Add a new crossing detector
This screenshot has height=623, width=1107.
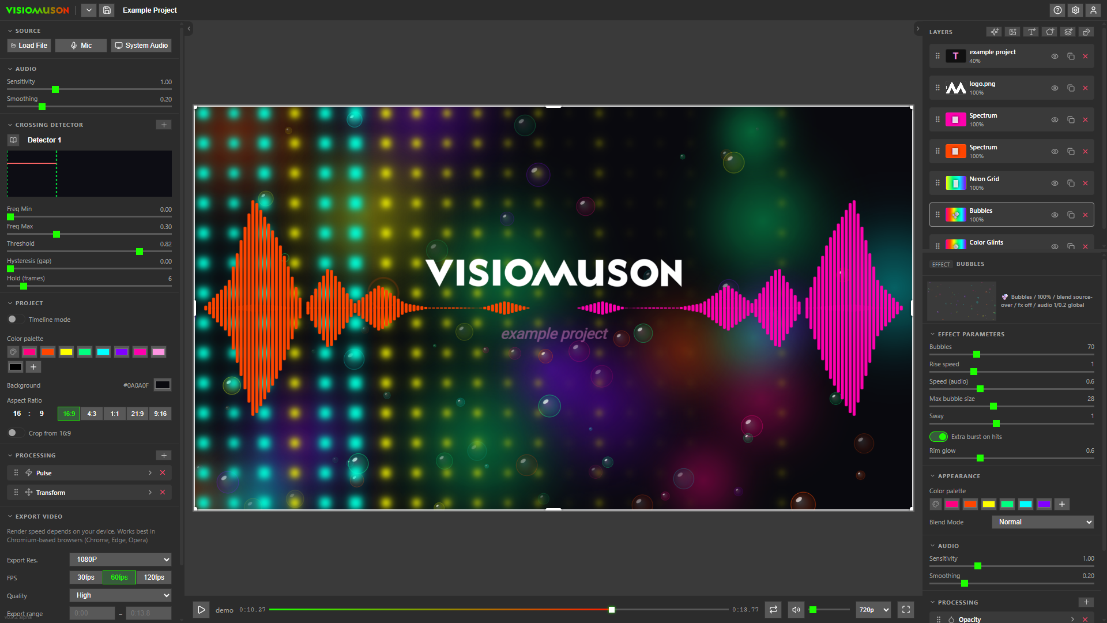tap(164, 125)
